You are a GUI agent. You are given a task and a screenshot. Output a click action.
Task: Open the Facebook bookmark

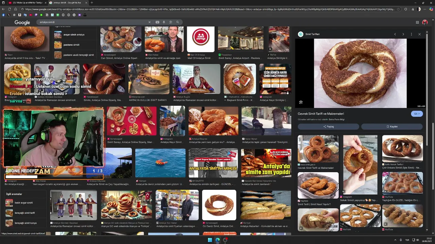[3, 15]
